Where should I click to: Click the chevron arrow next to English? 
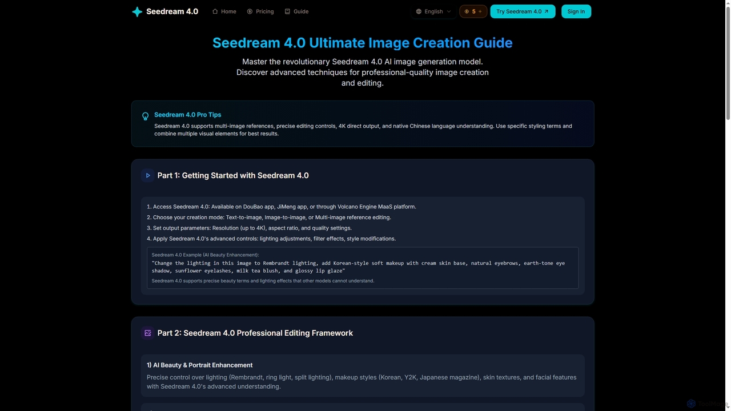coord(448,11)
